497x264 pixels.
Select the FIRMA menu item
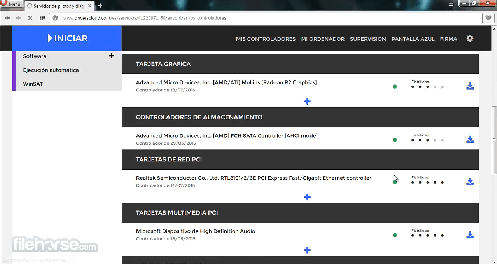coord(448,39)
